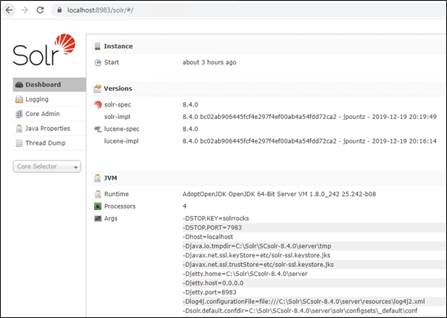Click the Thread Dump icon
The image size is (447, 318).
point(19,143)
